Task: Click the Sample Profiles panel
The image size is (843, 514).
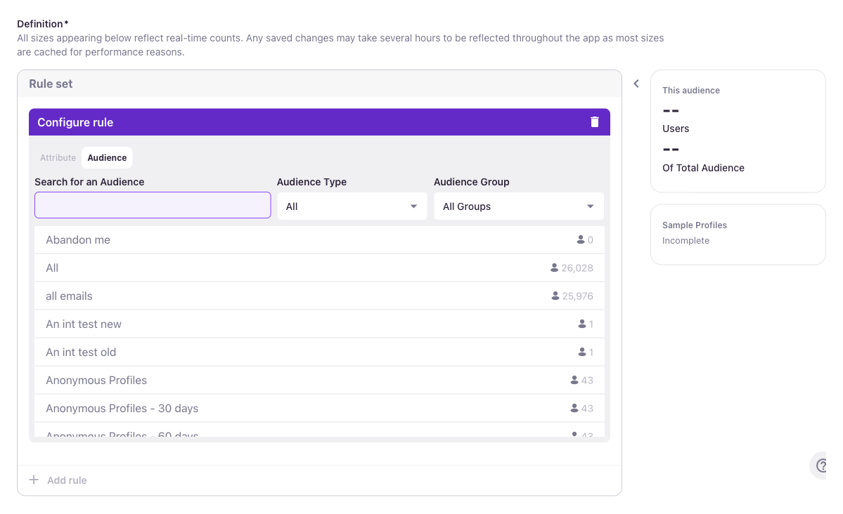Action: 738,235
